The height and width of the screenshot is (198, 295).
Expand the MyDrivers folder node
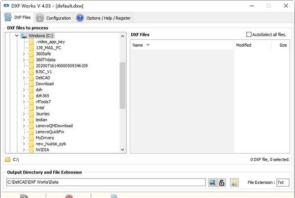point(24,138)
